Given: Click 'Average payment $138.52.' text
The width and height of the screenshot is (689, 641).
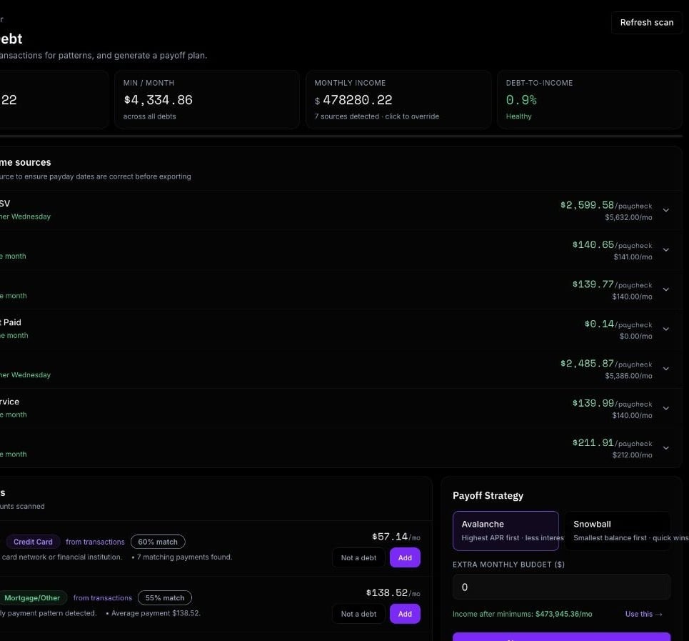Looking at the screenshot, I should pyautogui.click(x=156, y=613).
